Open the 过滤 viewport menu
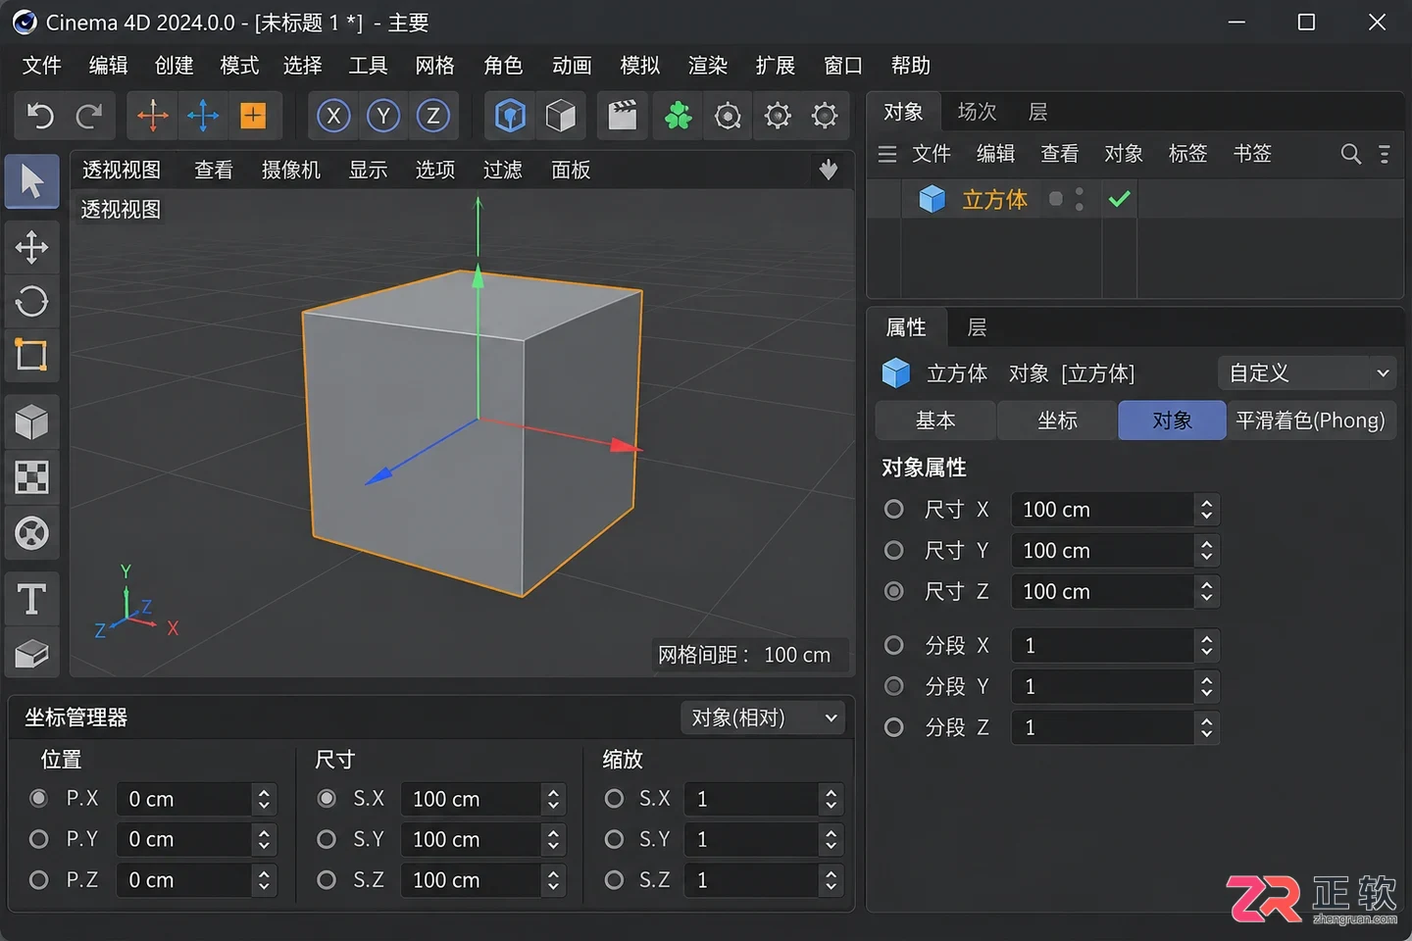This screenshot has height=941, width=1412. click(x=502, y=170)
